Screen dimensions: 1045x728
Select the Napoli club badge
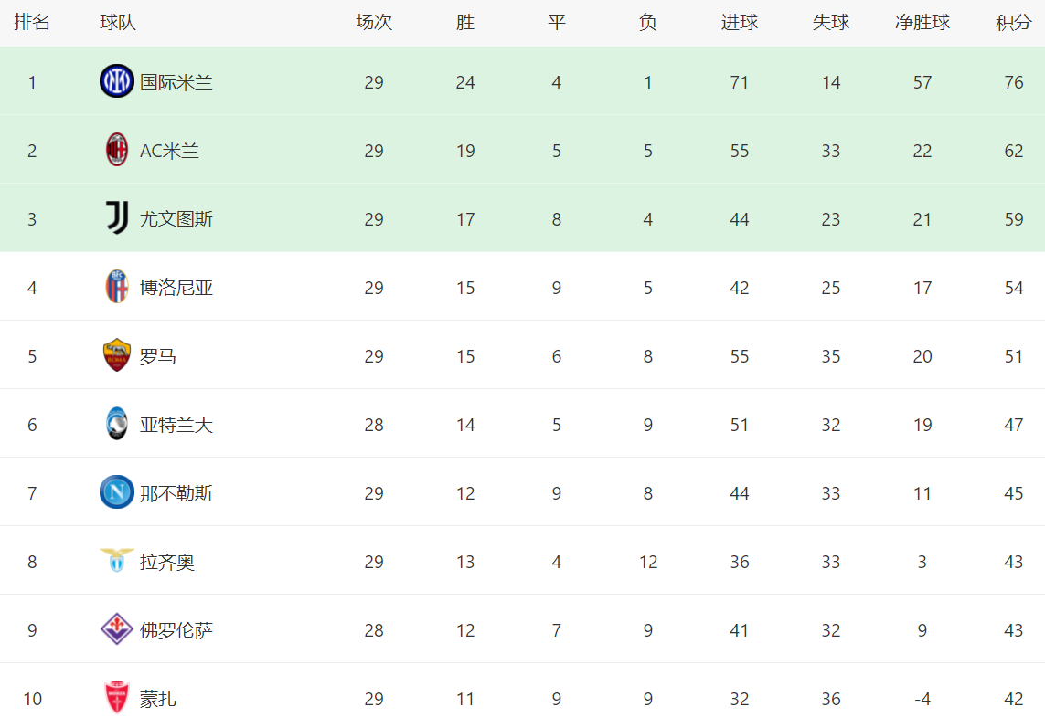pos(117,492)
